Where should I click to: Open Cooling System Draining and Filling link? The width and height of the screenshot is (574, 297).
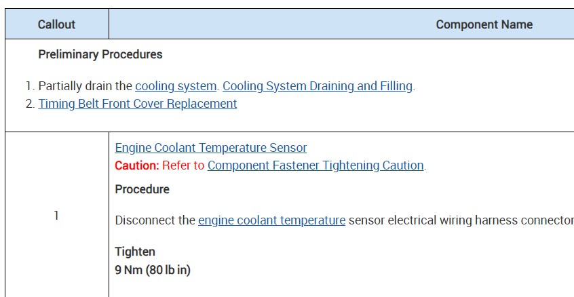tap(317, 86)
